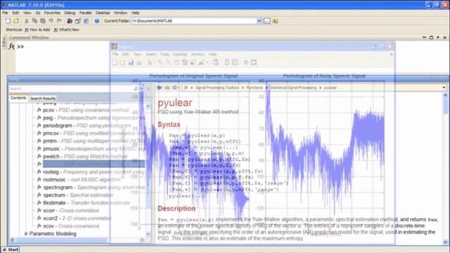Viewport: 450px width, 253px height.
Task: Click the magnifier search icon in Help
Action: [x=136, y=89]
